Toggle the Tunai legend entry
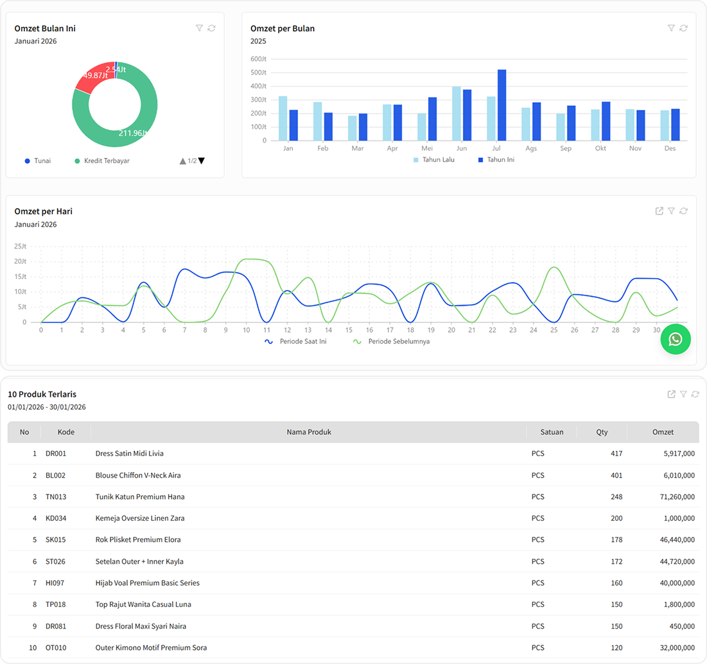This screenshot has height=664, width=707. coord(38,161)
